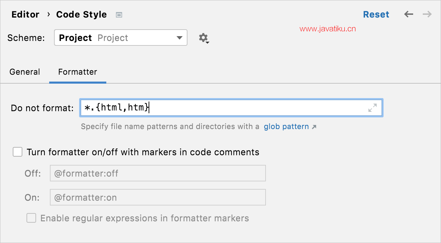Enable formatter markers in code comments checkbox
The height and width of the screenshot is (243, 441).
[18, 152]
